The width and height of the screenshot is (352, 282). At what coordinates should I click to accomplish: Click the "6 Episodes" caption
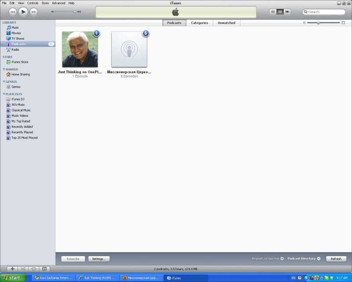point(129,76)
